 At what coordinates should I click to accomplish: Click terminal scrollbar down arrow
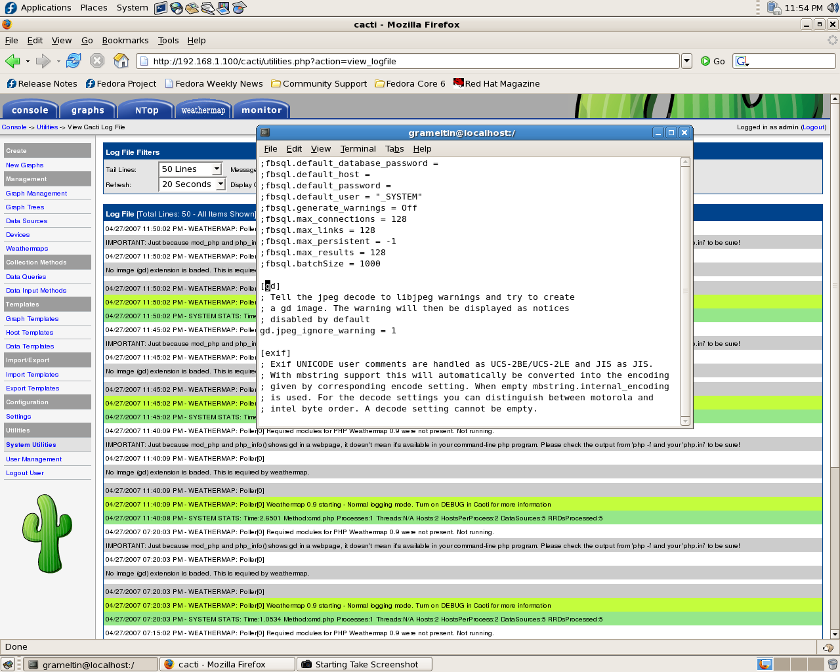(686, 421)
